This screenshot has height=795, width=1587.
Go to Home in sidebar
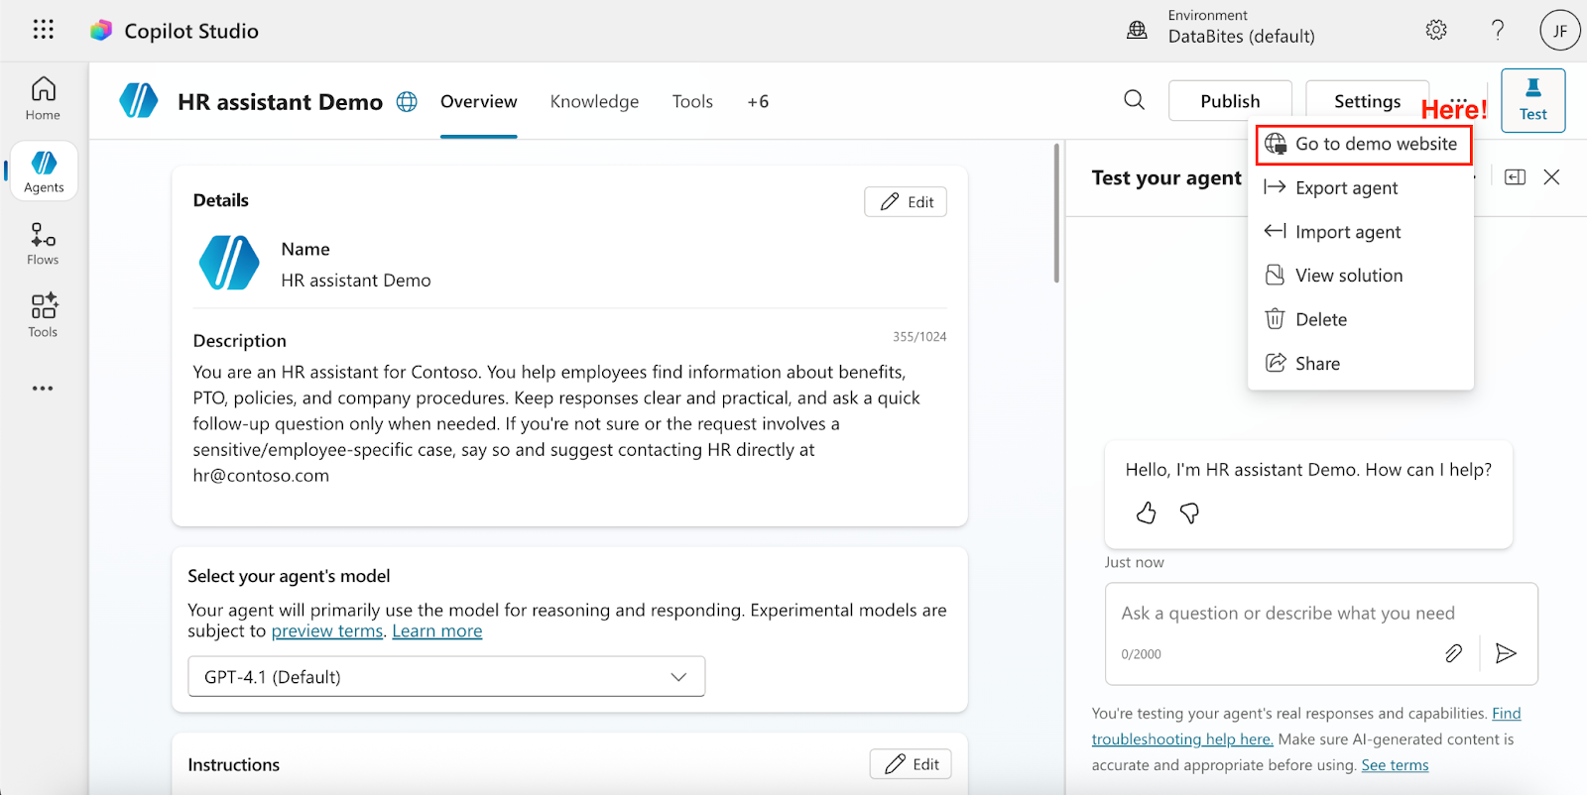43,99
